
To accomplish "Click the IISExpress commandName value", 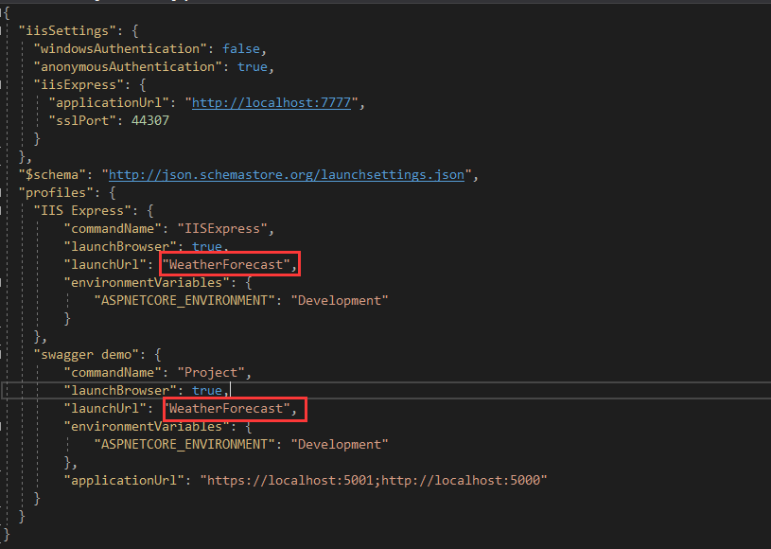I will [227, 228].
